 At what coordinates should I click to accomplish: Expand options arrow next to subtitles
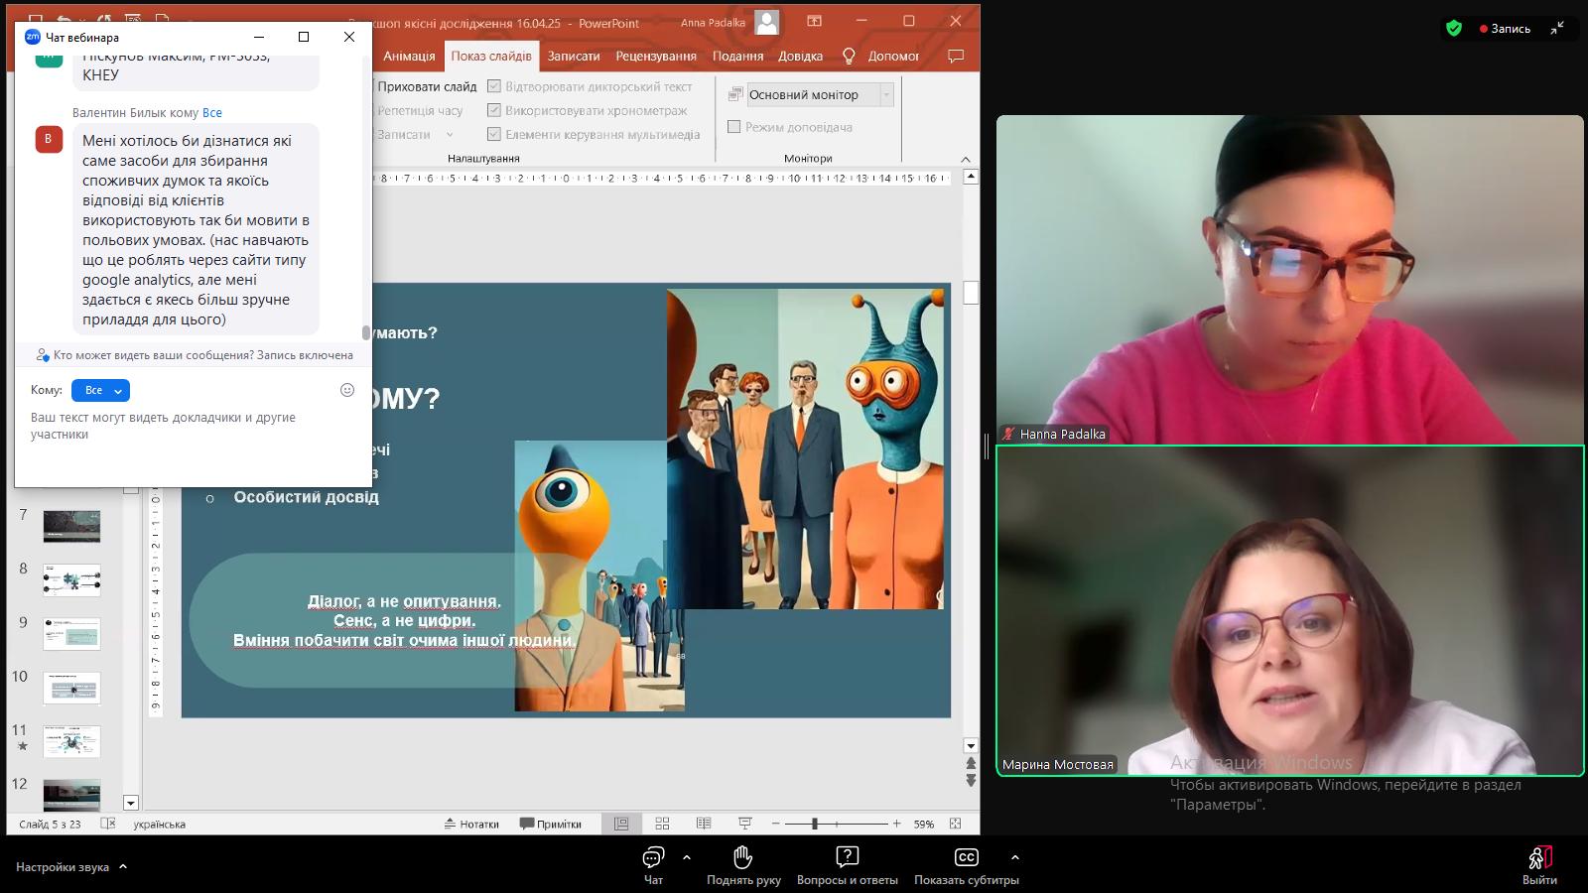1014,857
